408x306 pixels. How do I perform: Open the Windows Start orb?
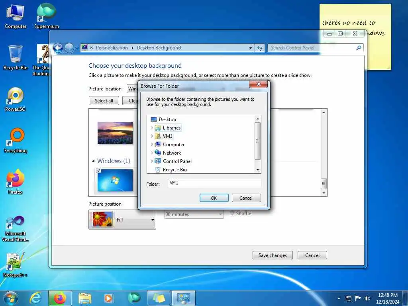coord(11,298)
